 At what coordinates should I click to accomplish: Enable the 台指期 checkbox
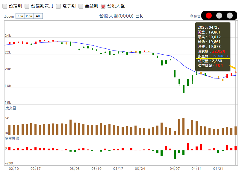(x=4, y=6)
